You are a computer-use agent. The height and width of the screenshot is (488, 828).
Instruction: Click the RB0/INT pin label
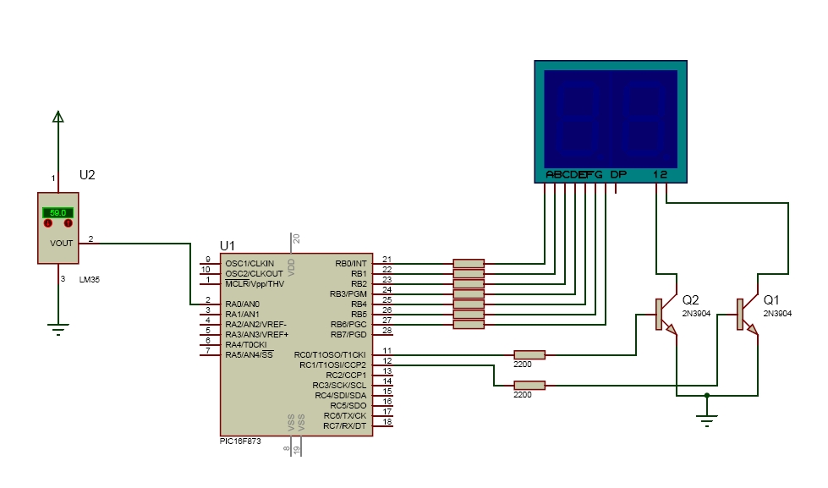351,263
